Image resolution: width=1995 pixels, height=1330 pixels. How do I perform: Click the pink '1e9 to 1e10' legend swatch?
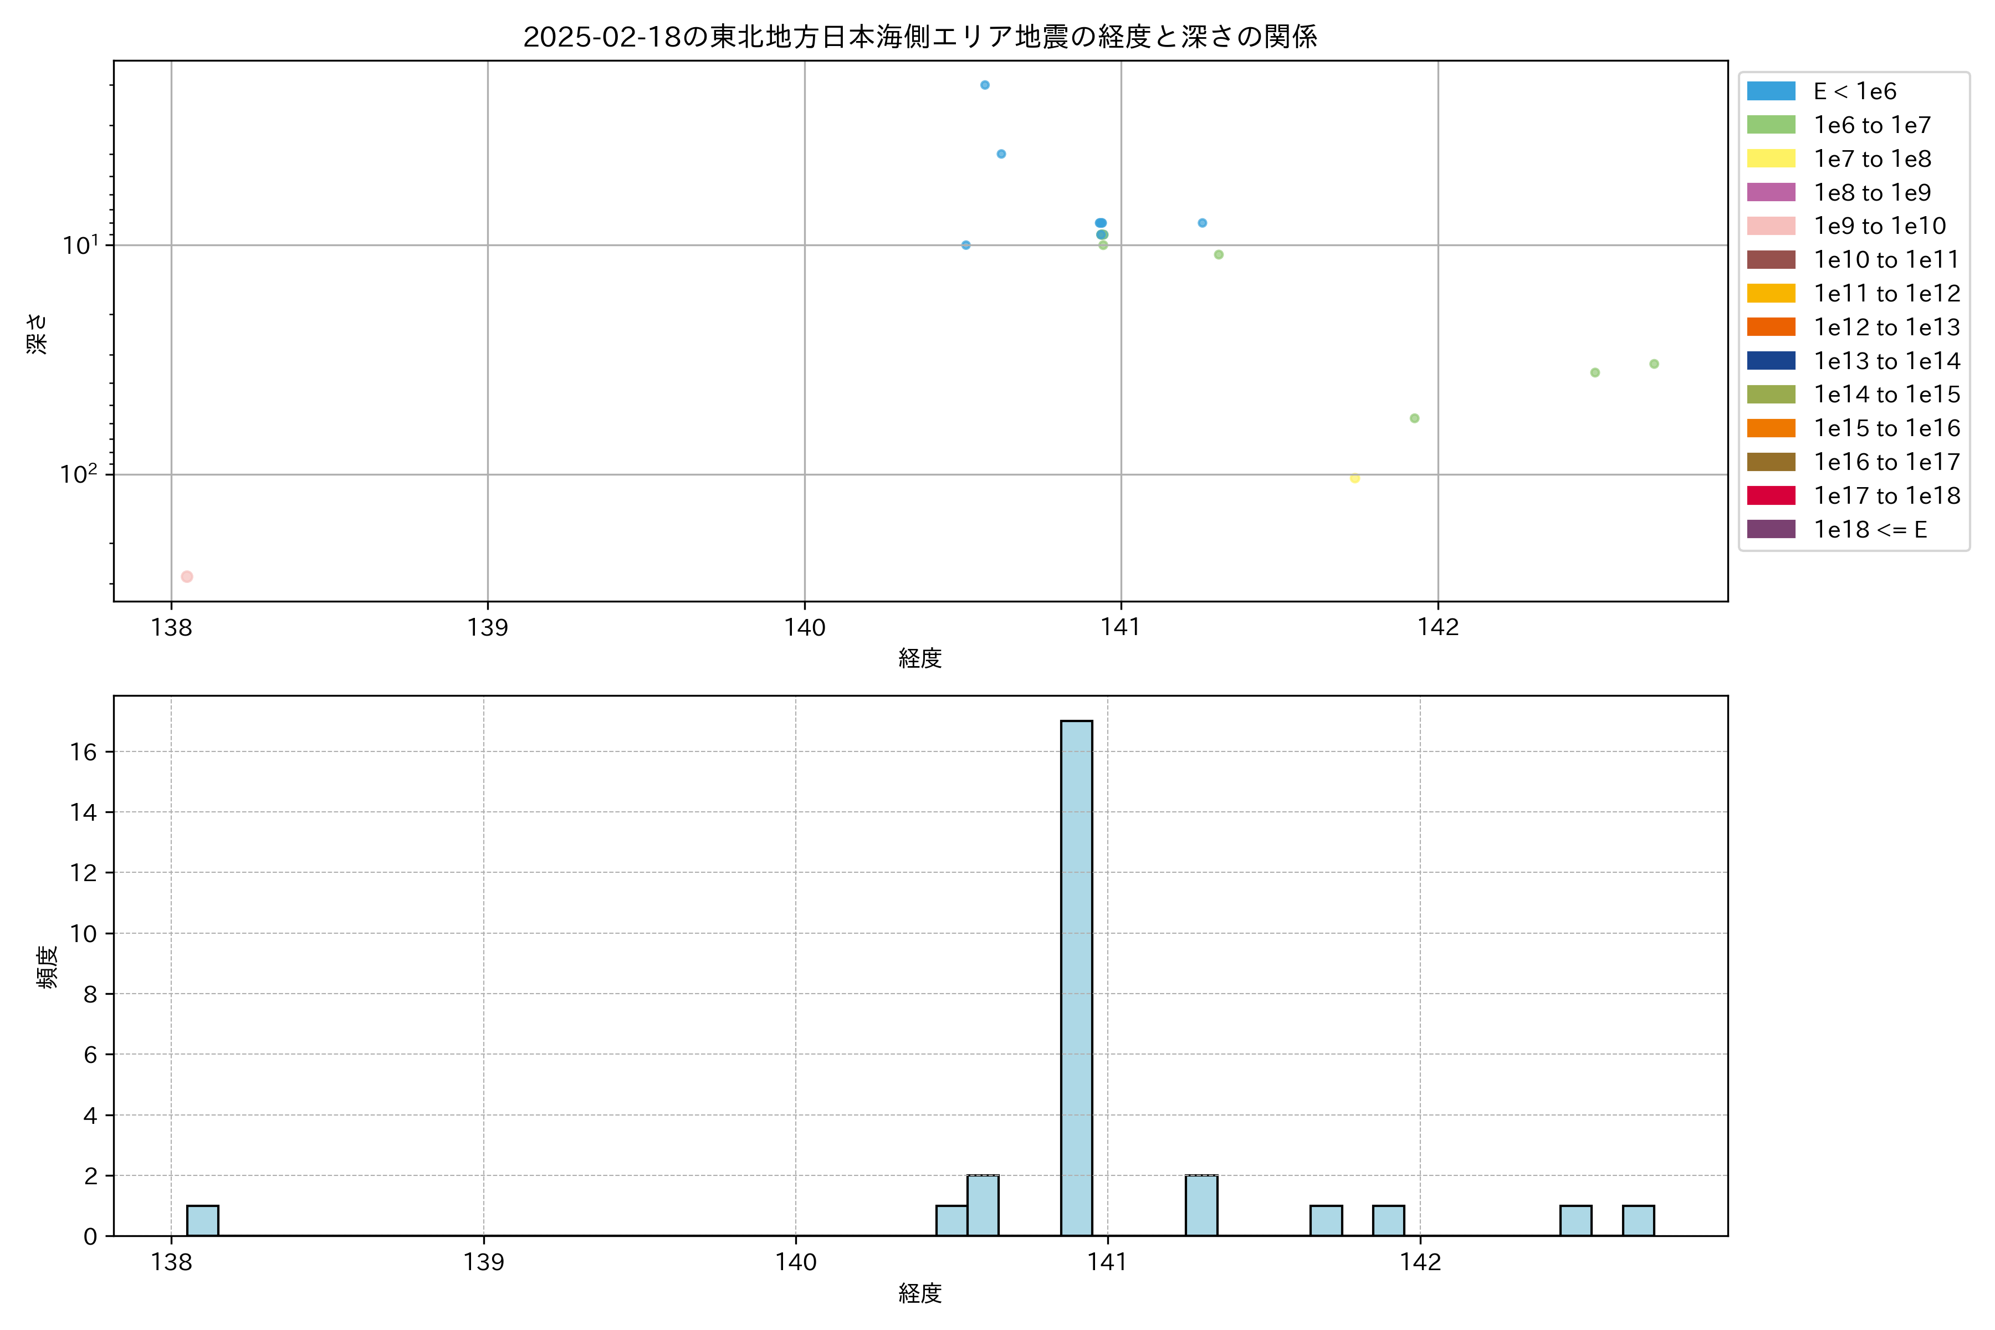(1770, 226)
